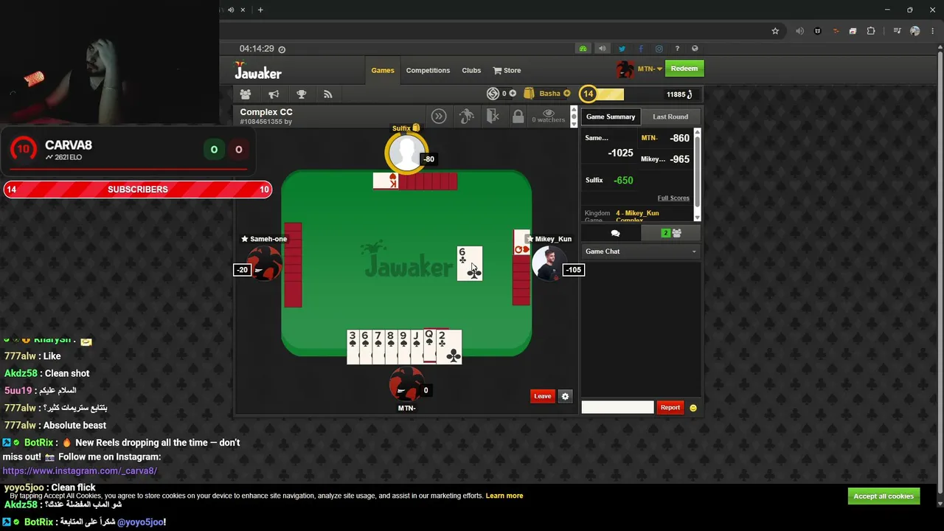
Task: Click the red Leave button
Action: click(x=542, y=396)
